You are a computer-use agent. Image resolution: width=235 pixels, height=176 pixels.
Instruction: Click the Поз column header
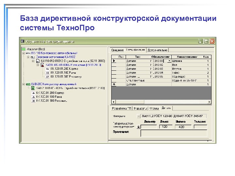(121, 57)
